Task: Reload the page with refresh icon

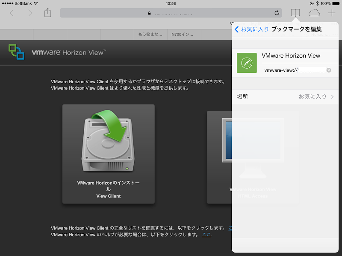Action: (277, 13)
